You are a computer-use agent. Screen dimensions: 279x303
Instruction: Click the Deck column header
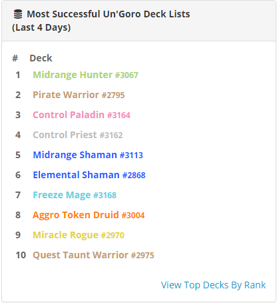pos(41,58)
